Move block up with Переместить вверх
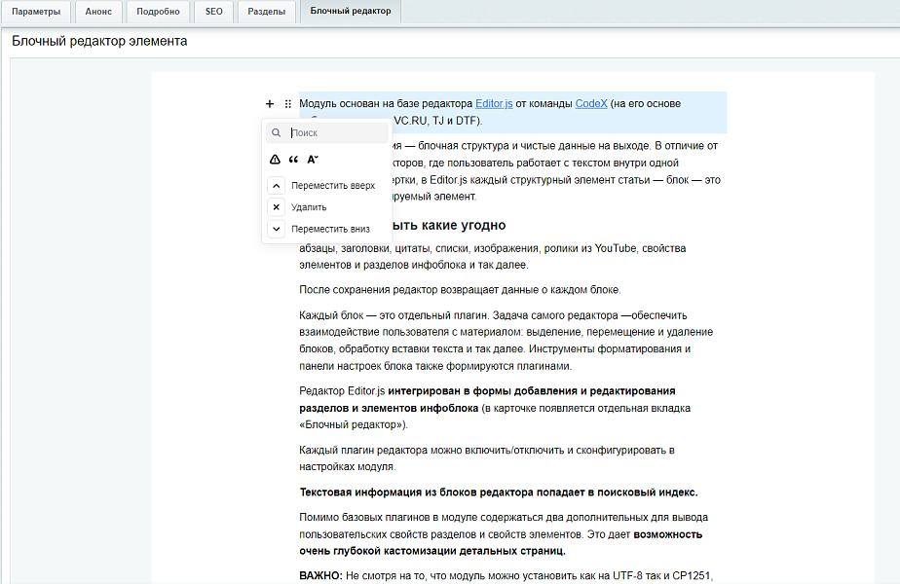This screenshot has height=584, width=900. 332,186
